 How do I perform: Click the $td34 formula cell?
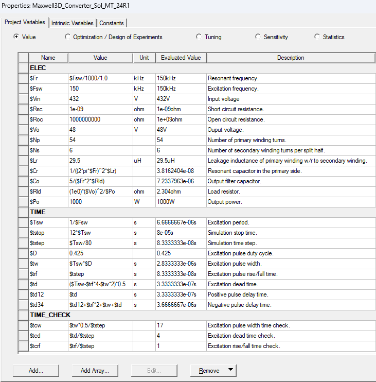point(100,305)
